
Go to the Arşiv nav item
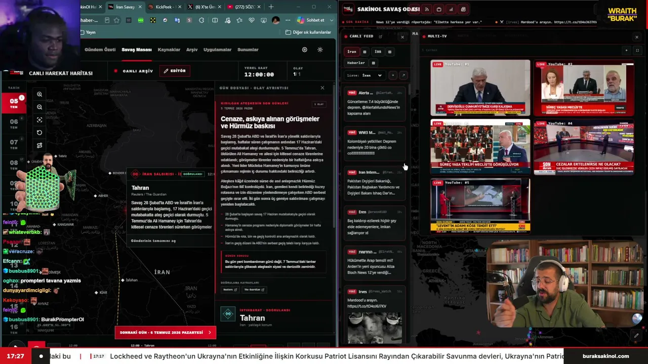click(192, 50)
